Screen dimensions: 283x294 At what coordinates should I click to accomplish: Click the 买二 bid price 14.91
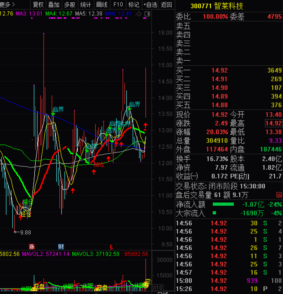pos(220,79)
